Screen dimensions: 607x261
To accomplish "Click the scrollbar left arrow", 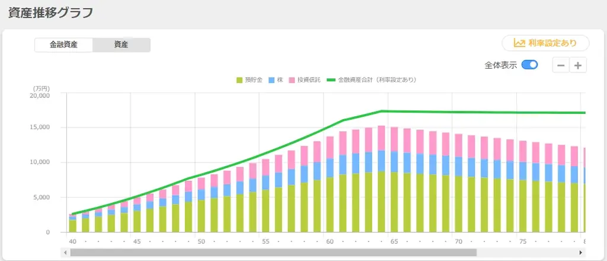I will [65, 253].
